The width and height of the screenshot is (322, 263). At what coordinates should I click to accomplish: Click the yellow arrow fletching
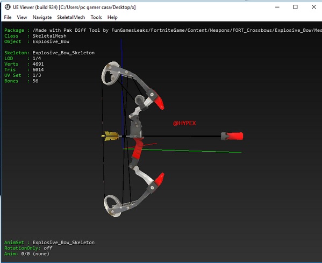[x=111, y=136]
